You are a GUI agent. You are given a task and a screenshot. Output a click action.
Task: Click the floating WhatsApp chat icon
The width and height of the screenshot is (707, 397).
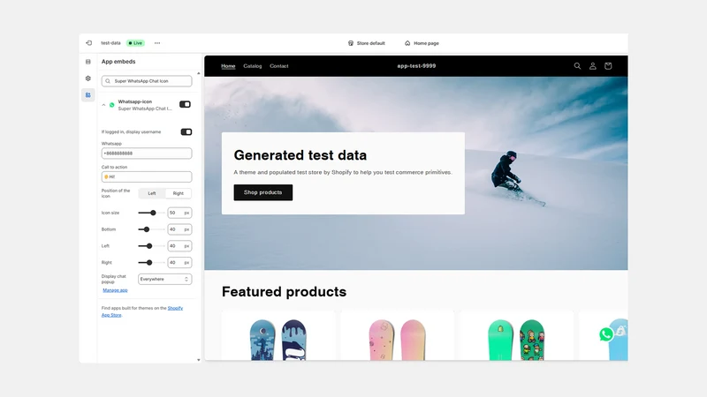(606, 334)
